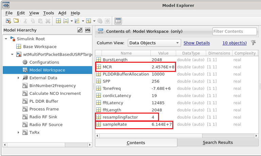This screenshot has height=156, width=261.
Task: Toggle masked subsystems glasses icon in hierarchy
Action: [88, 30]
